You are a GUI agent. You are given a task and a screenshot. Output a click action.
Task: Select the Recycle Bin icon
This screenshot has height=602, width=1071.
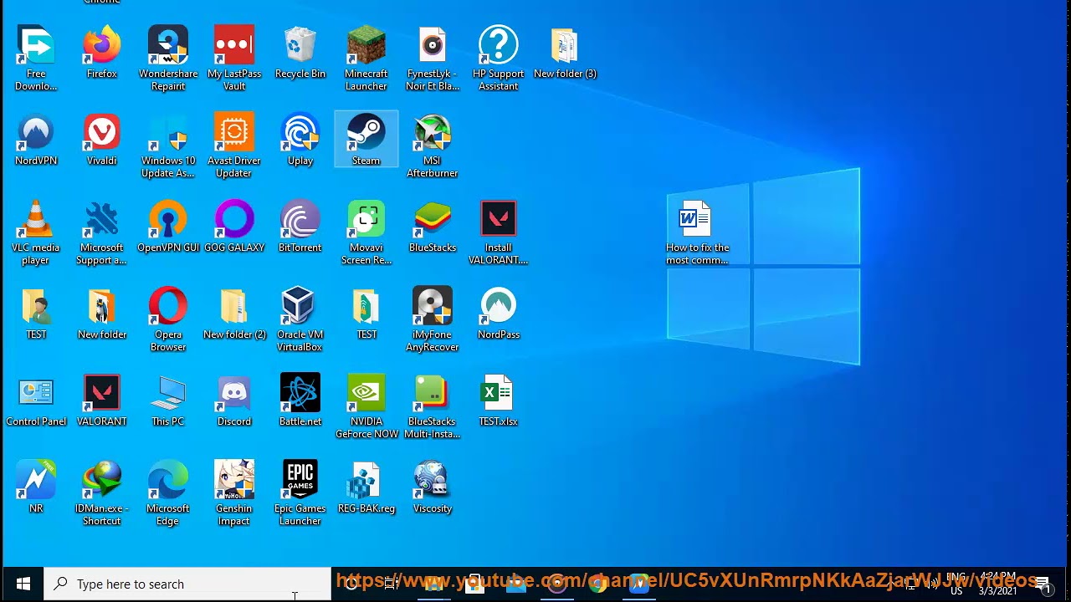click(300, 45)
